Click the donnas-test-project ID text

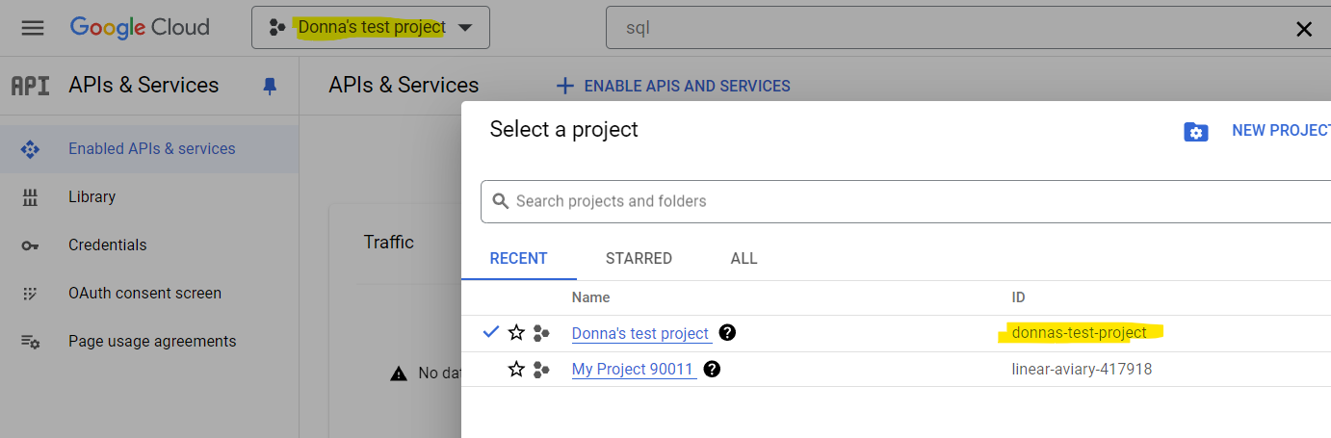[1079, 333]
